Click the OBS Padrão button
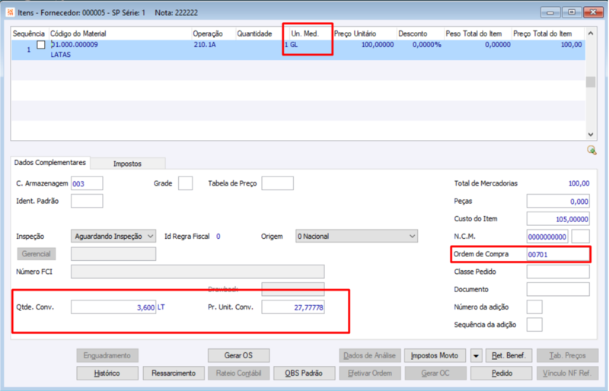609x391 pixels. [x=304, y=374]
